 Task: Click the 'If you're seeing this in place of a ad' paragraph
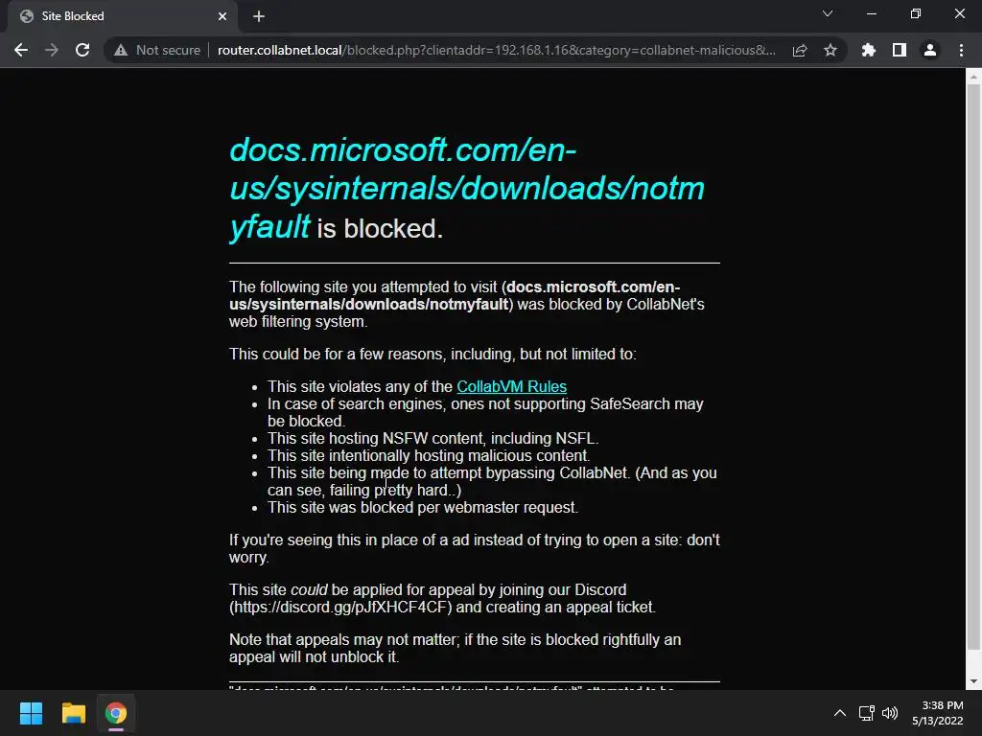(474, 548)
